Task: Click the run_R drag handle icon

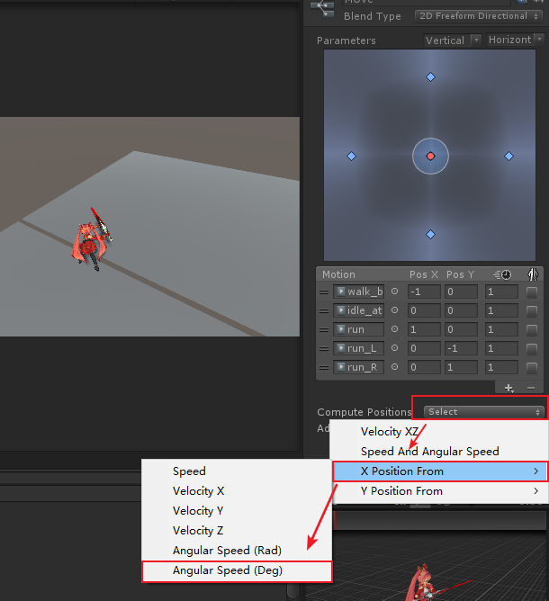Action: 324,367
